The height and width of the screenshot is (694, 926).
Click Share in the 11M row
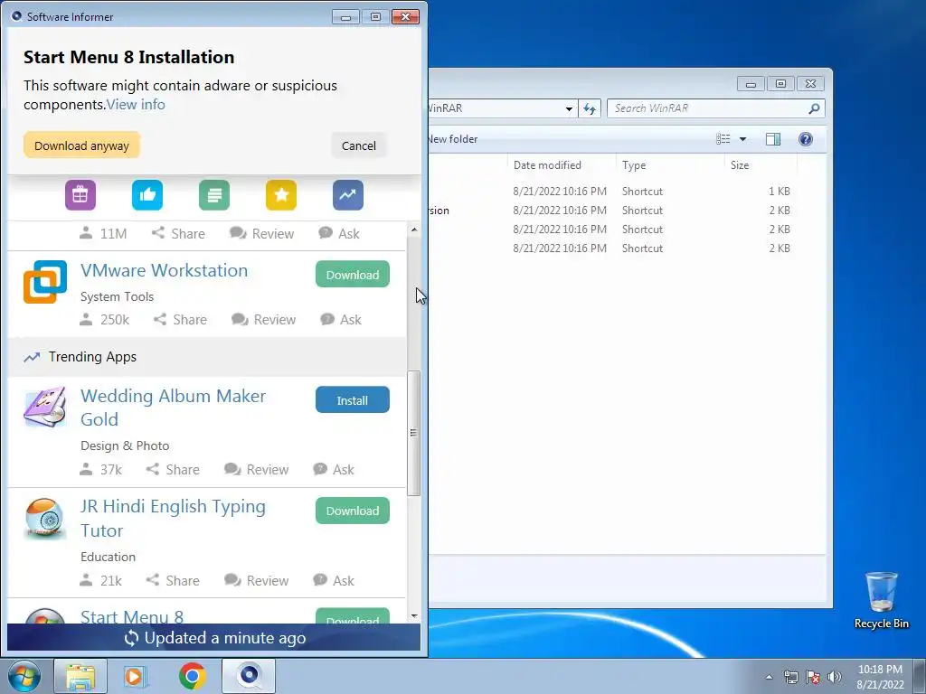[x=178, y=234]
